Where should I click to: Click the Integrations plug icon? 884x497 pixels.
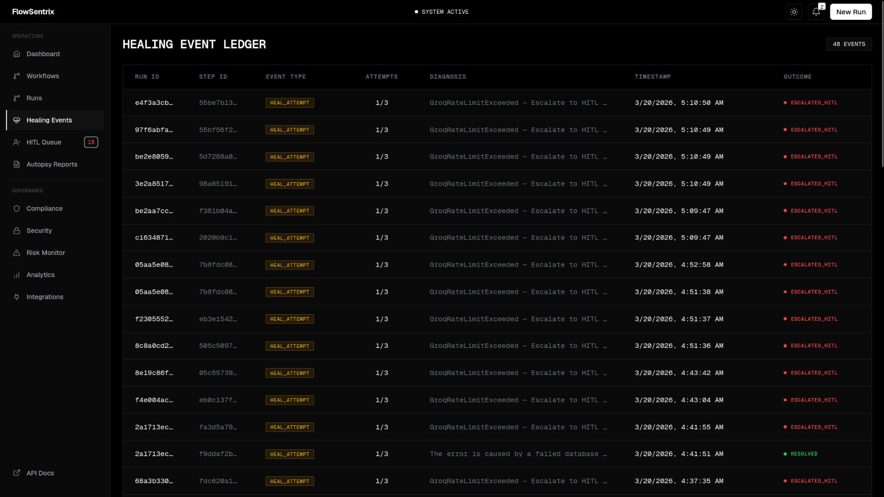coord(17,297)
